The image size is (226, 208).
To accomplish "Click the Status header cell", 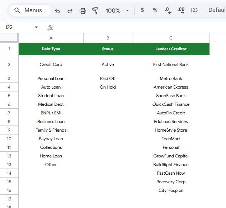I will pyautogui.click(x=108, y=49).
